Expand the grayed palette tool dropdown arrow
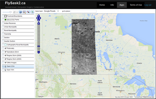 17,12
